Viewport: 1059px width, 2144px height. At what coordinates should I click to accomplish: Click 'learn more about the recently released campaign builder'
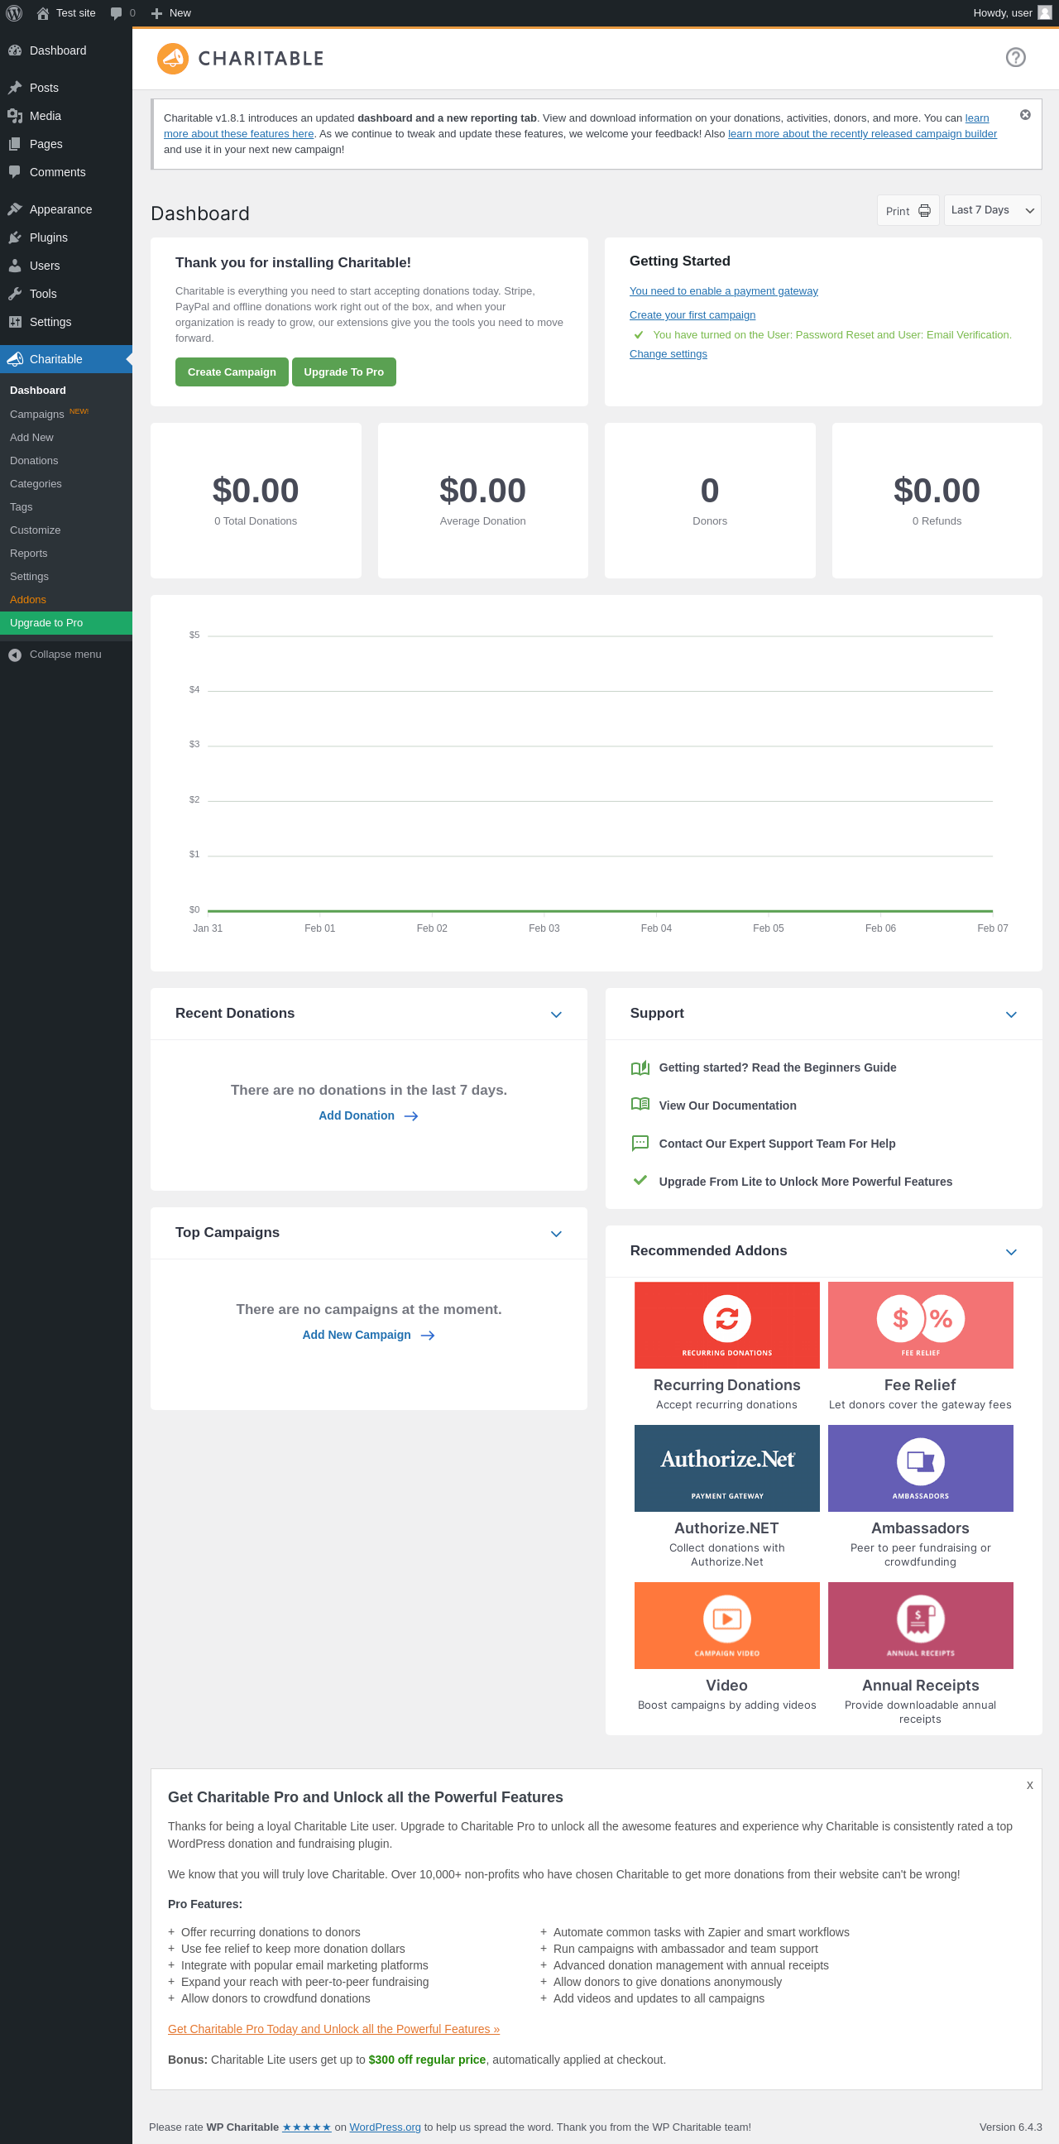862,134
